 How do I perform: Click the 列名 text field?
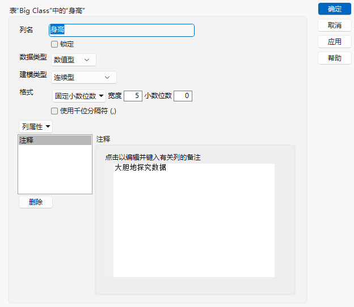121,30
